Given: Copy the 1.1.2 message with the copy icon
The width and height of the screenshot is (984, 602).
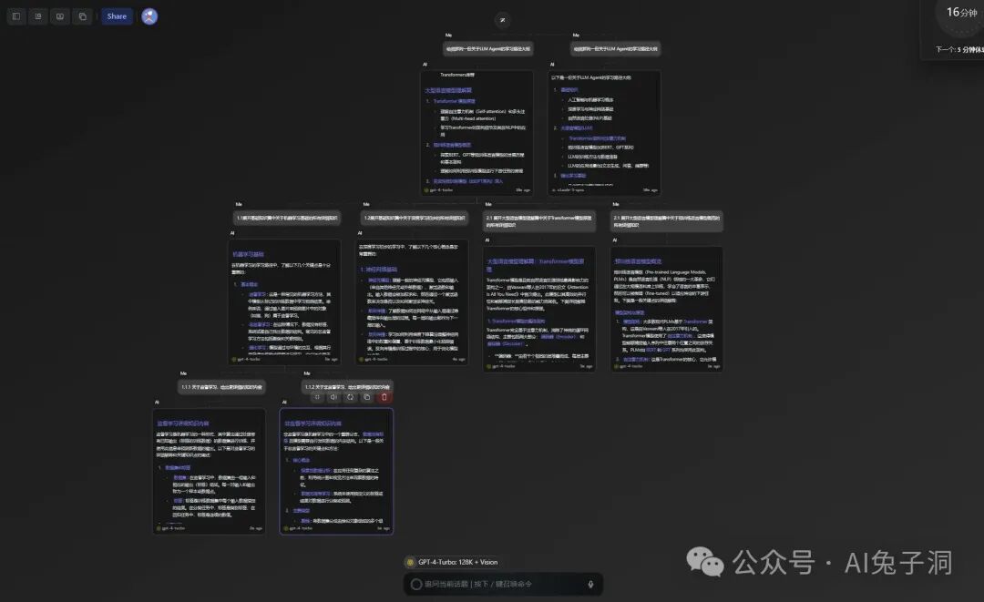Looking at the screenshot, I should 367,397.
